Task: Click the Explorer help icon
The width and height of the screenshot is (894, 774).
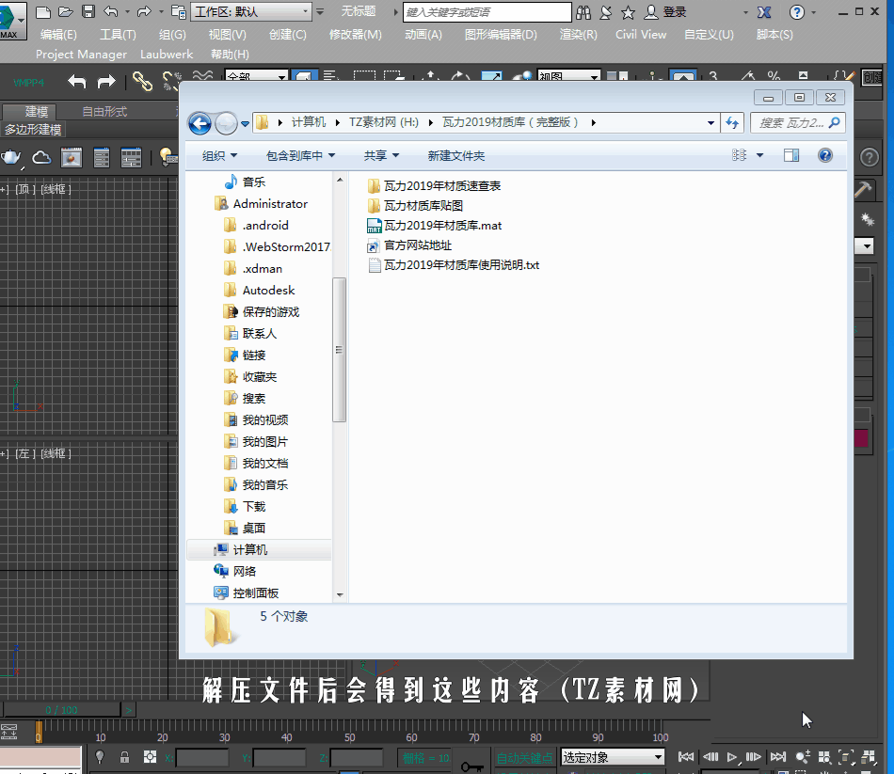Action: point(825,155)
